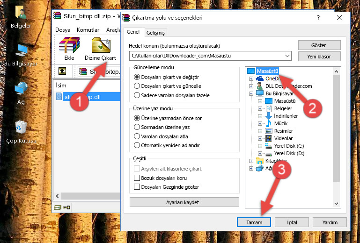This screenshot has height=243, width=360.
Task: Expand the Kitaplıklar tree node
Action: tap(251, 161)
